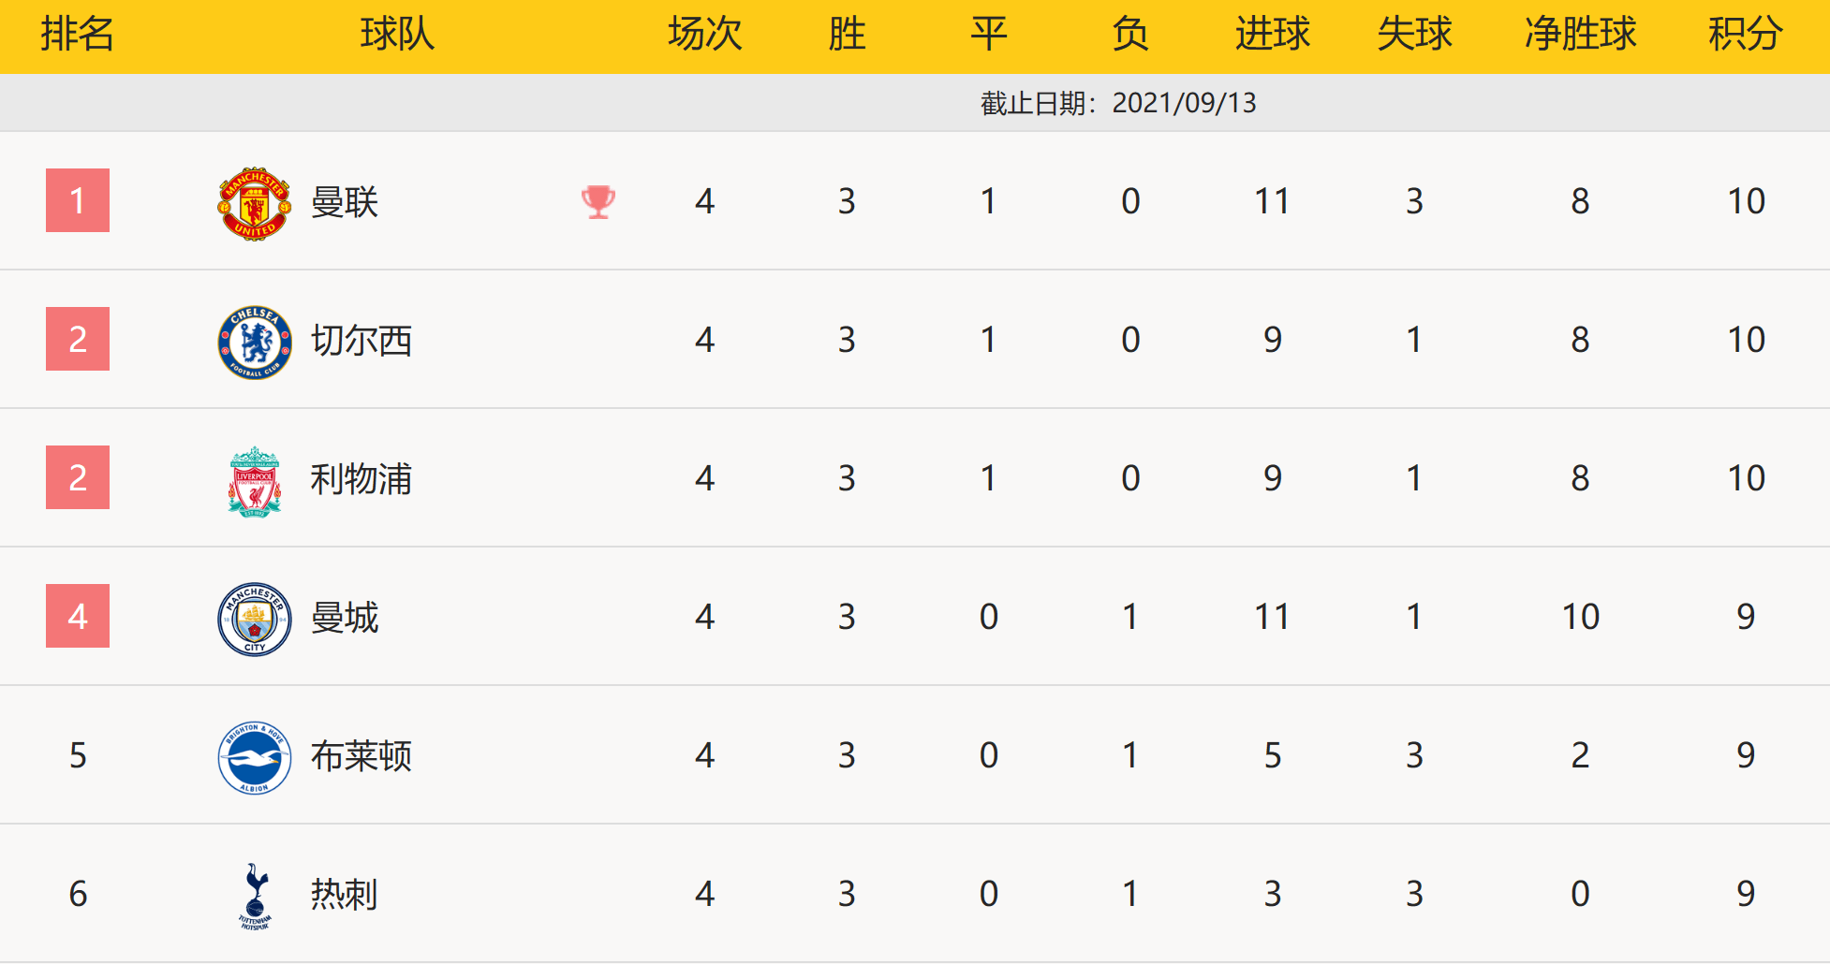Click the Chelsea club crest

pos(254,342)
